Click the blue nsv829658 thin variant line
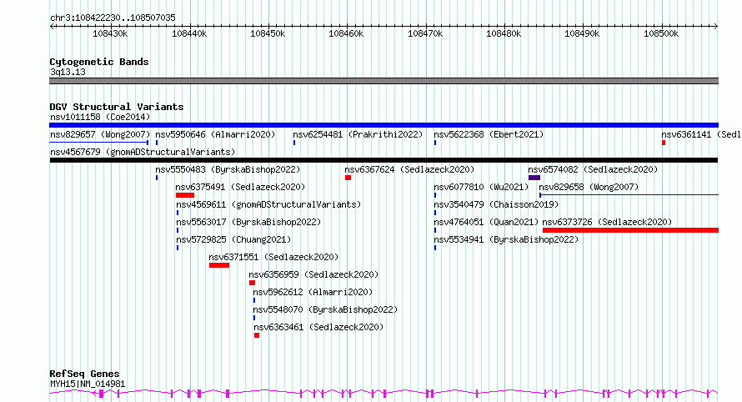Screen dimensions: 742x402 click(x=629, y=195)
